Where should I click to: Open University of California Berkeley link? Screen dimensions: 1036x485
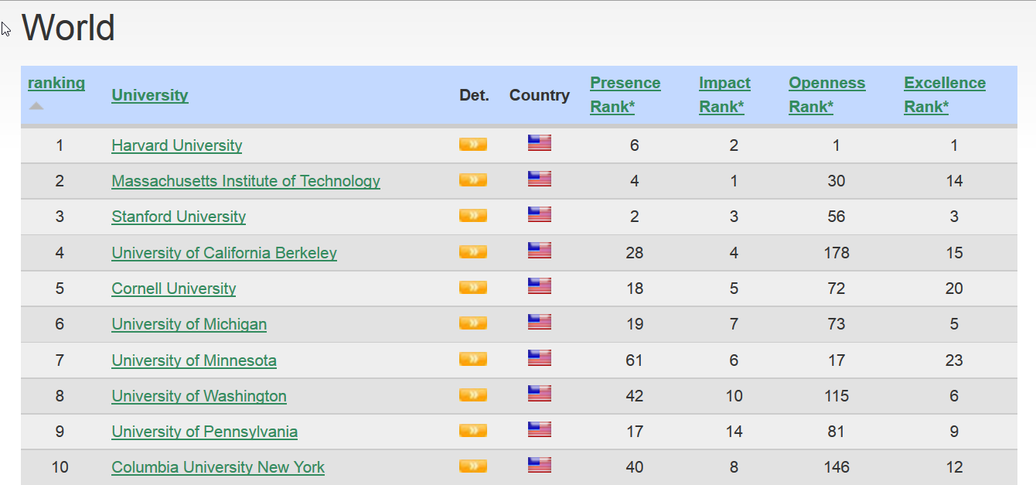coord(224,253)
